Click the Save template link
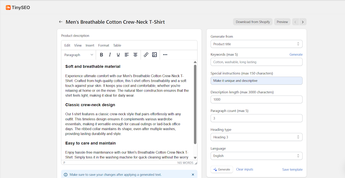The width and height of the screenshot is (345, 178). (292, 169)
